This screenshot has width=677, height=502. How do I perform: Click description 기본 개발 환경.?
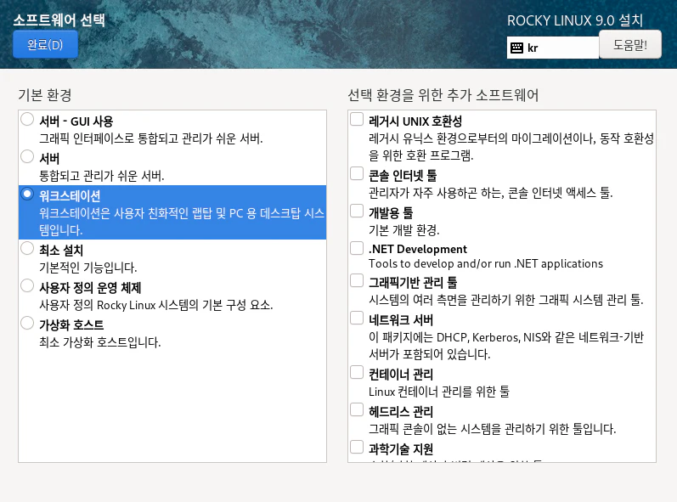(404, 230)
